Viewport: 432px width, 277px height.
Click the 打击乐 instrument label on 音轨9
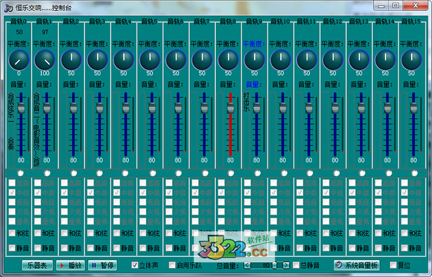(x=246, y=102)
